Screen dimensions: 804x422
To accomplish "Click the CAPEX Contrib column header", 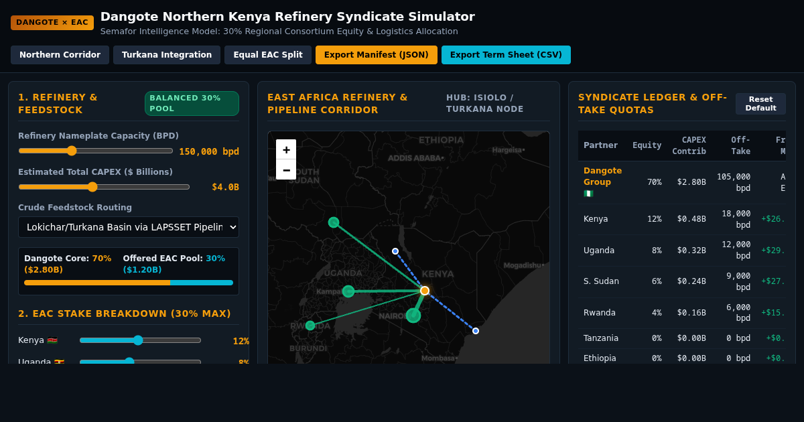I will 689,145.
